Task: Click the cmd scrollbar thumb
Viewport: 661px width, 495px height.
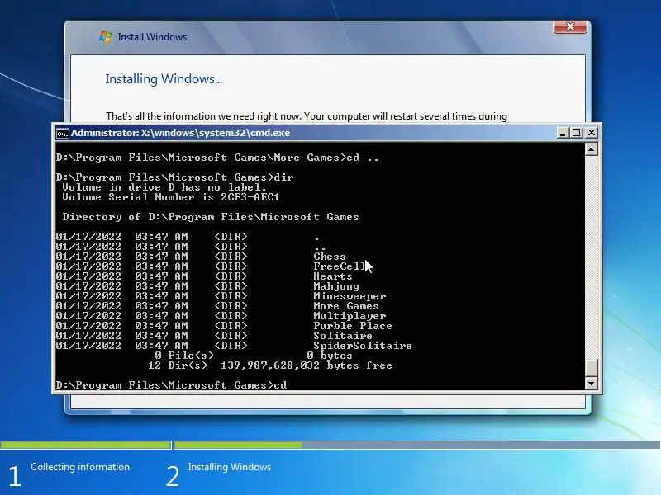Action: [x=592, y=367]
